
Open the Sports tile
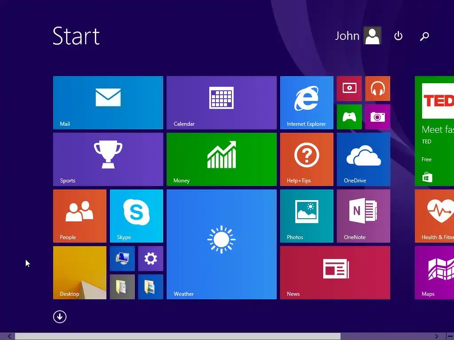pos(108,159)
